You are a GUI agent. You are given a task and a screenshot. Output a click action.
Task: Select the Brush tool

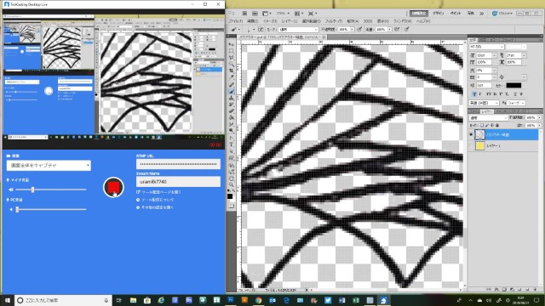coord(231,91)
